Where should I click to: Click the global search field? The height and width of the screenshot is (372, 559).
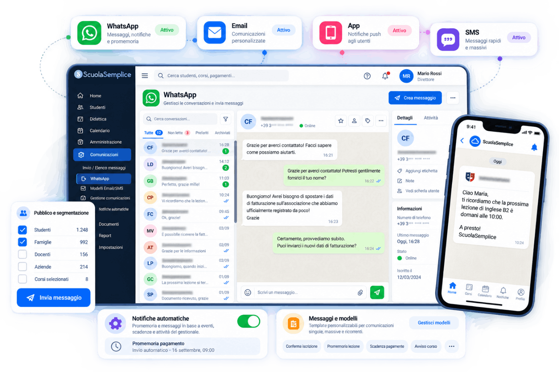coord(221,76)
